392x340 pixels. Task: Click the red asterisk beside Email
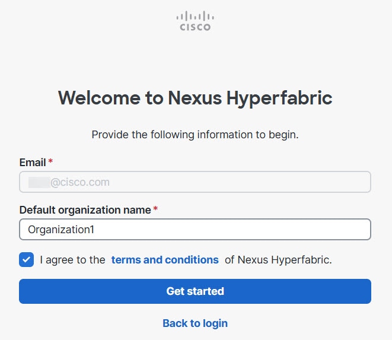[50, 161]
